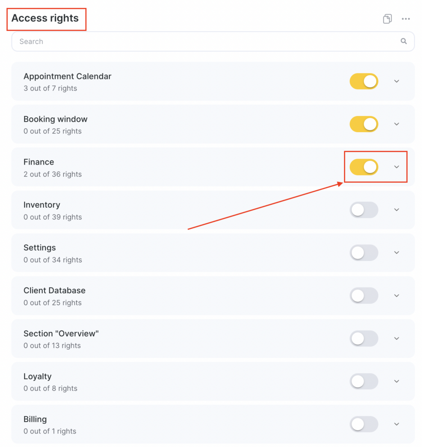Focus the access rights Search field
Viewport: 422px width, 447px height.
[213, 41]
